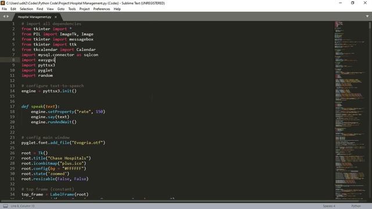Screen dimensions: 372x209
Task: Click the vertical scrollbar thumb
Action: (x=370, y=26)
